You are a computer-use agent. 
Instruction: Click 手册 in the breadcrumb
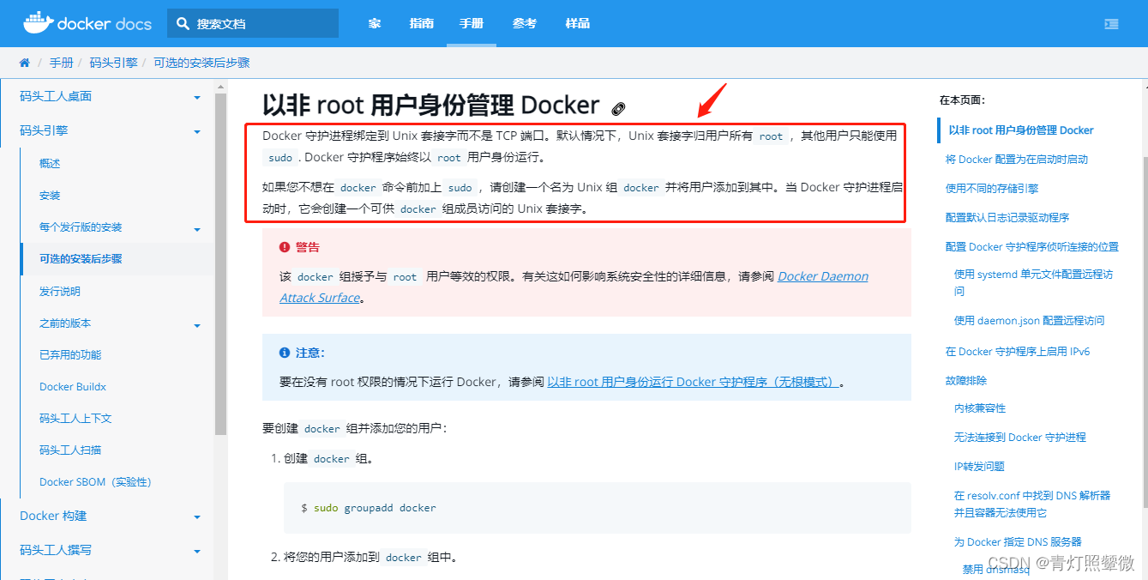(61, 63)
